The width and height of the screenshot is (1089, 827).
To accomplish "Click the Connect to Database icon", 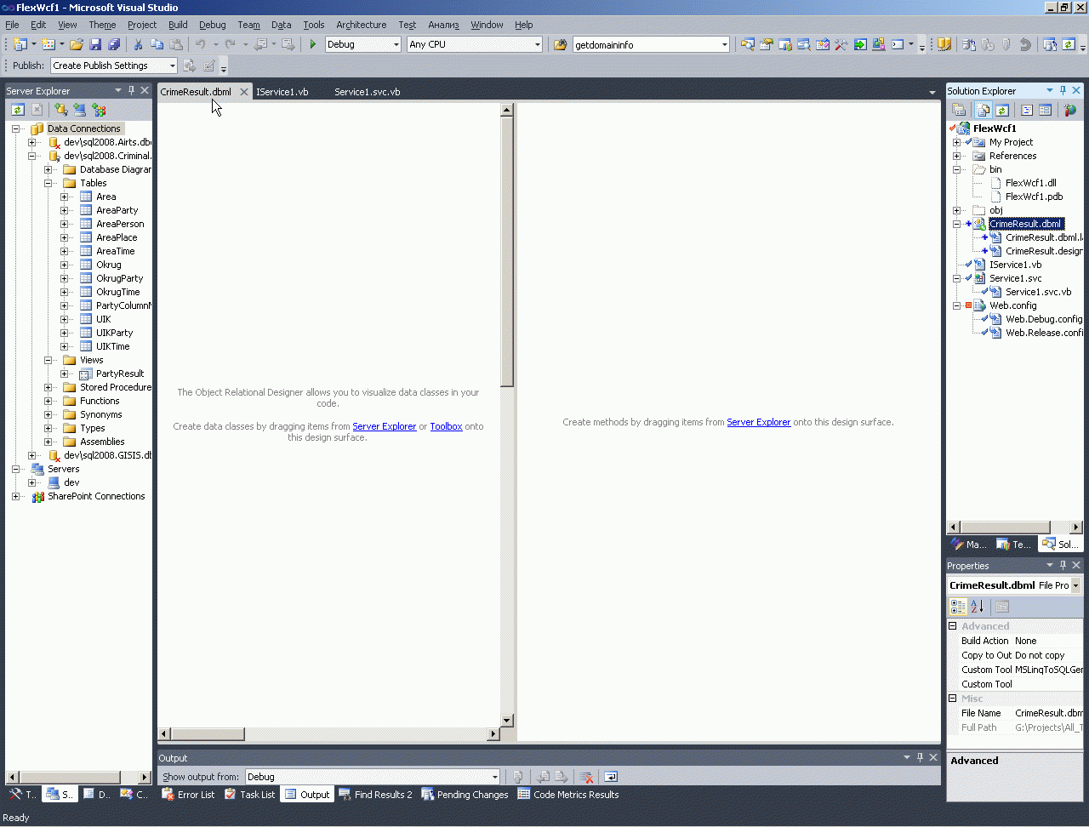I will click(61, 110).
